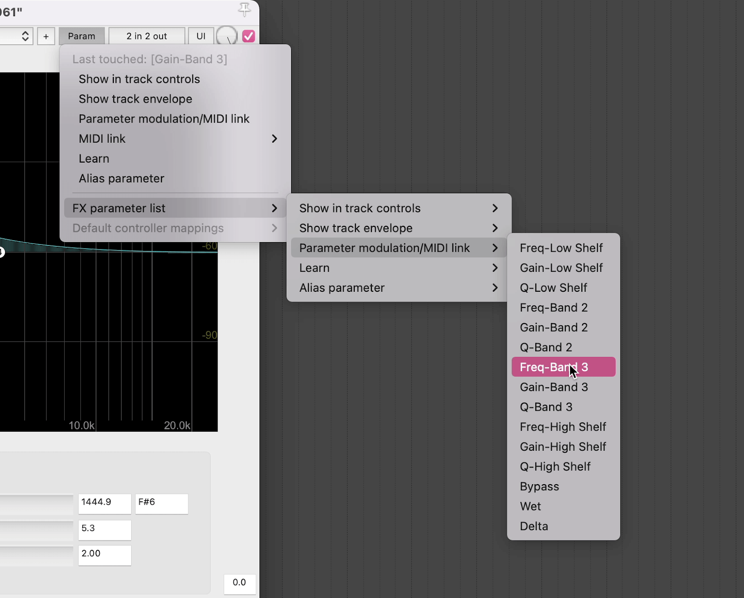Expand the Parameter modulation/MIDI link submenu
Image resolution: width=744 pixels, height=598 pixels.
398,248
